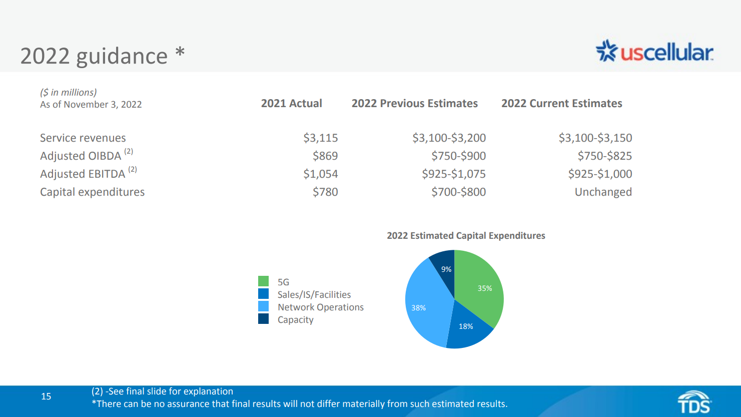Screen dimensions: 741x417
Task: Click the 'See final slide for explanation' footnote
Action: [x=162, y=391]
